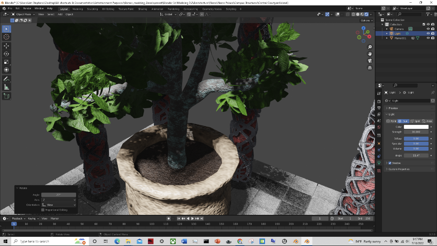Select the Add Cube tool
This screenshot has height=246, width=437.
[7, 96]
